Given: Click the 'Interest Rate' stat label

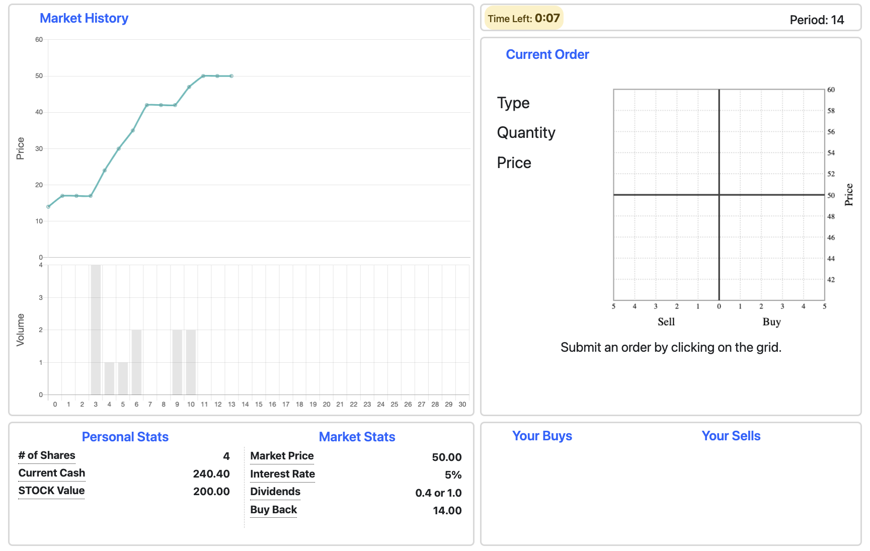Looking at the screenshot, I should pyautogui.click(x=282, y=474).
